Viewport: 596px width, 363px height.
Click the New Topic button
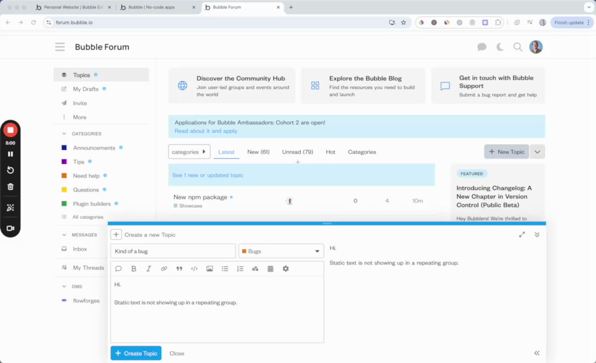coord(506,152)
